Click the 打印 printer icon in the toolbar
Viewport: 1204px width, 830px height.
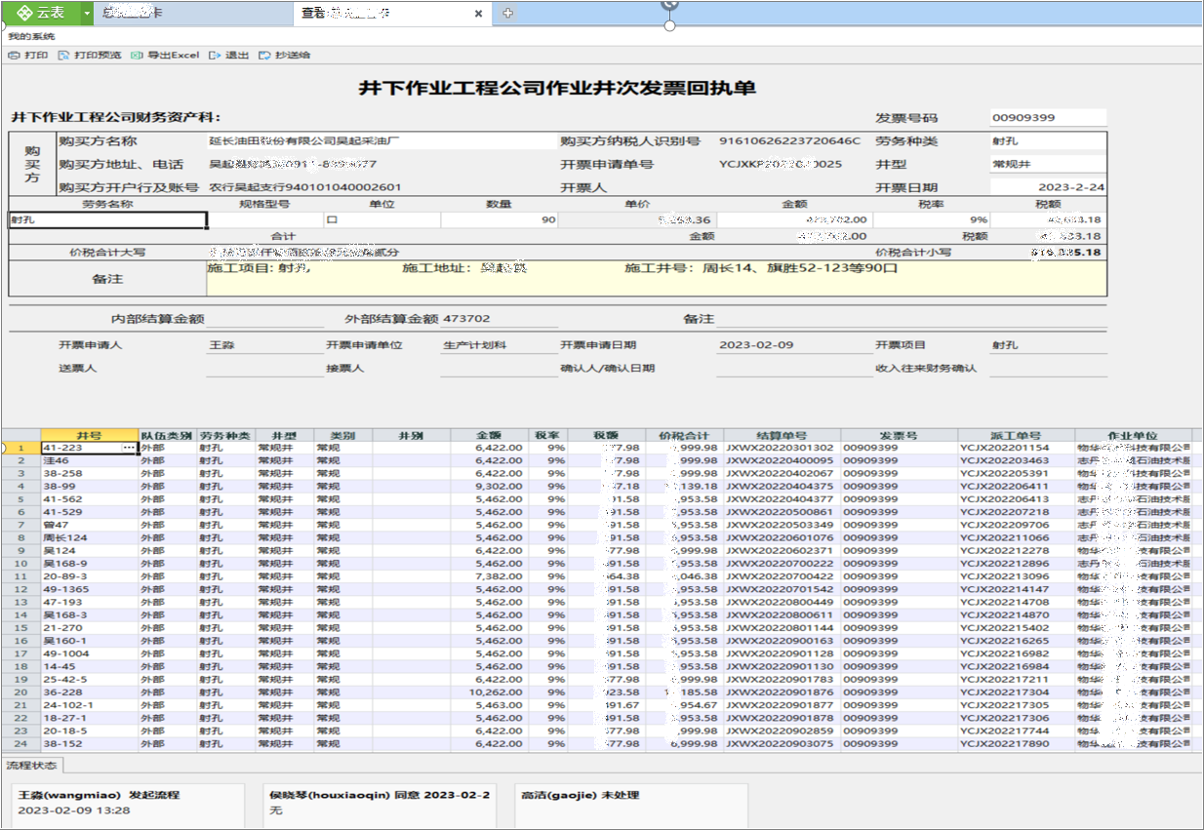(14, 56)
